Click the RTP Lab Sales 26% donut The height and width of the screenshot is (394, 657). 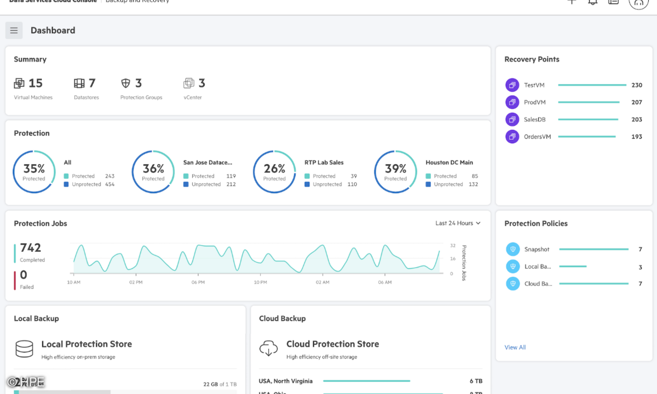(274, 172)
